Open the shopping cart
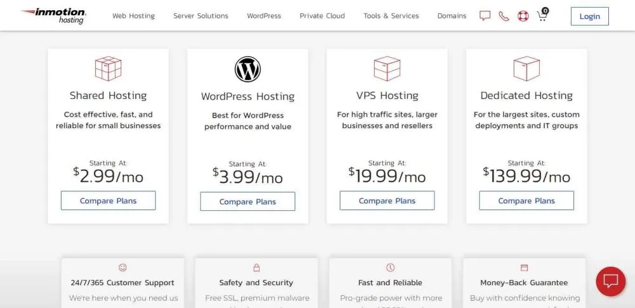The width and height of the screenshot is (635, 308). [542, 16]
